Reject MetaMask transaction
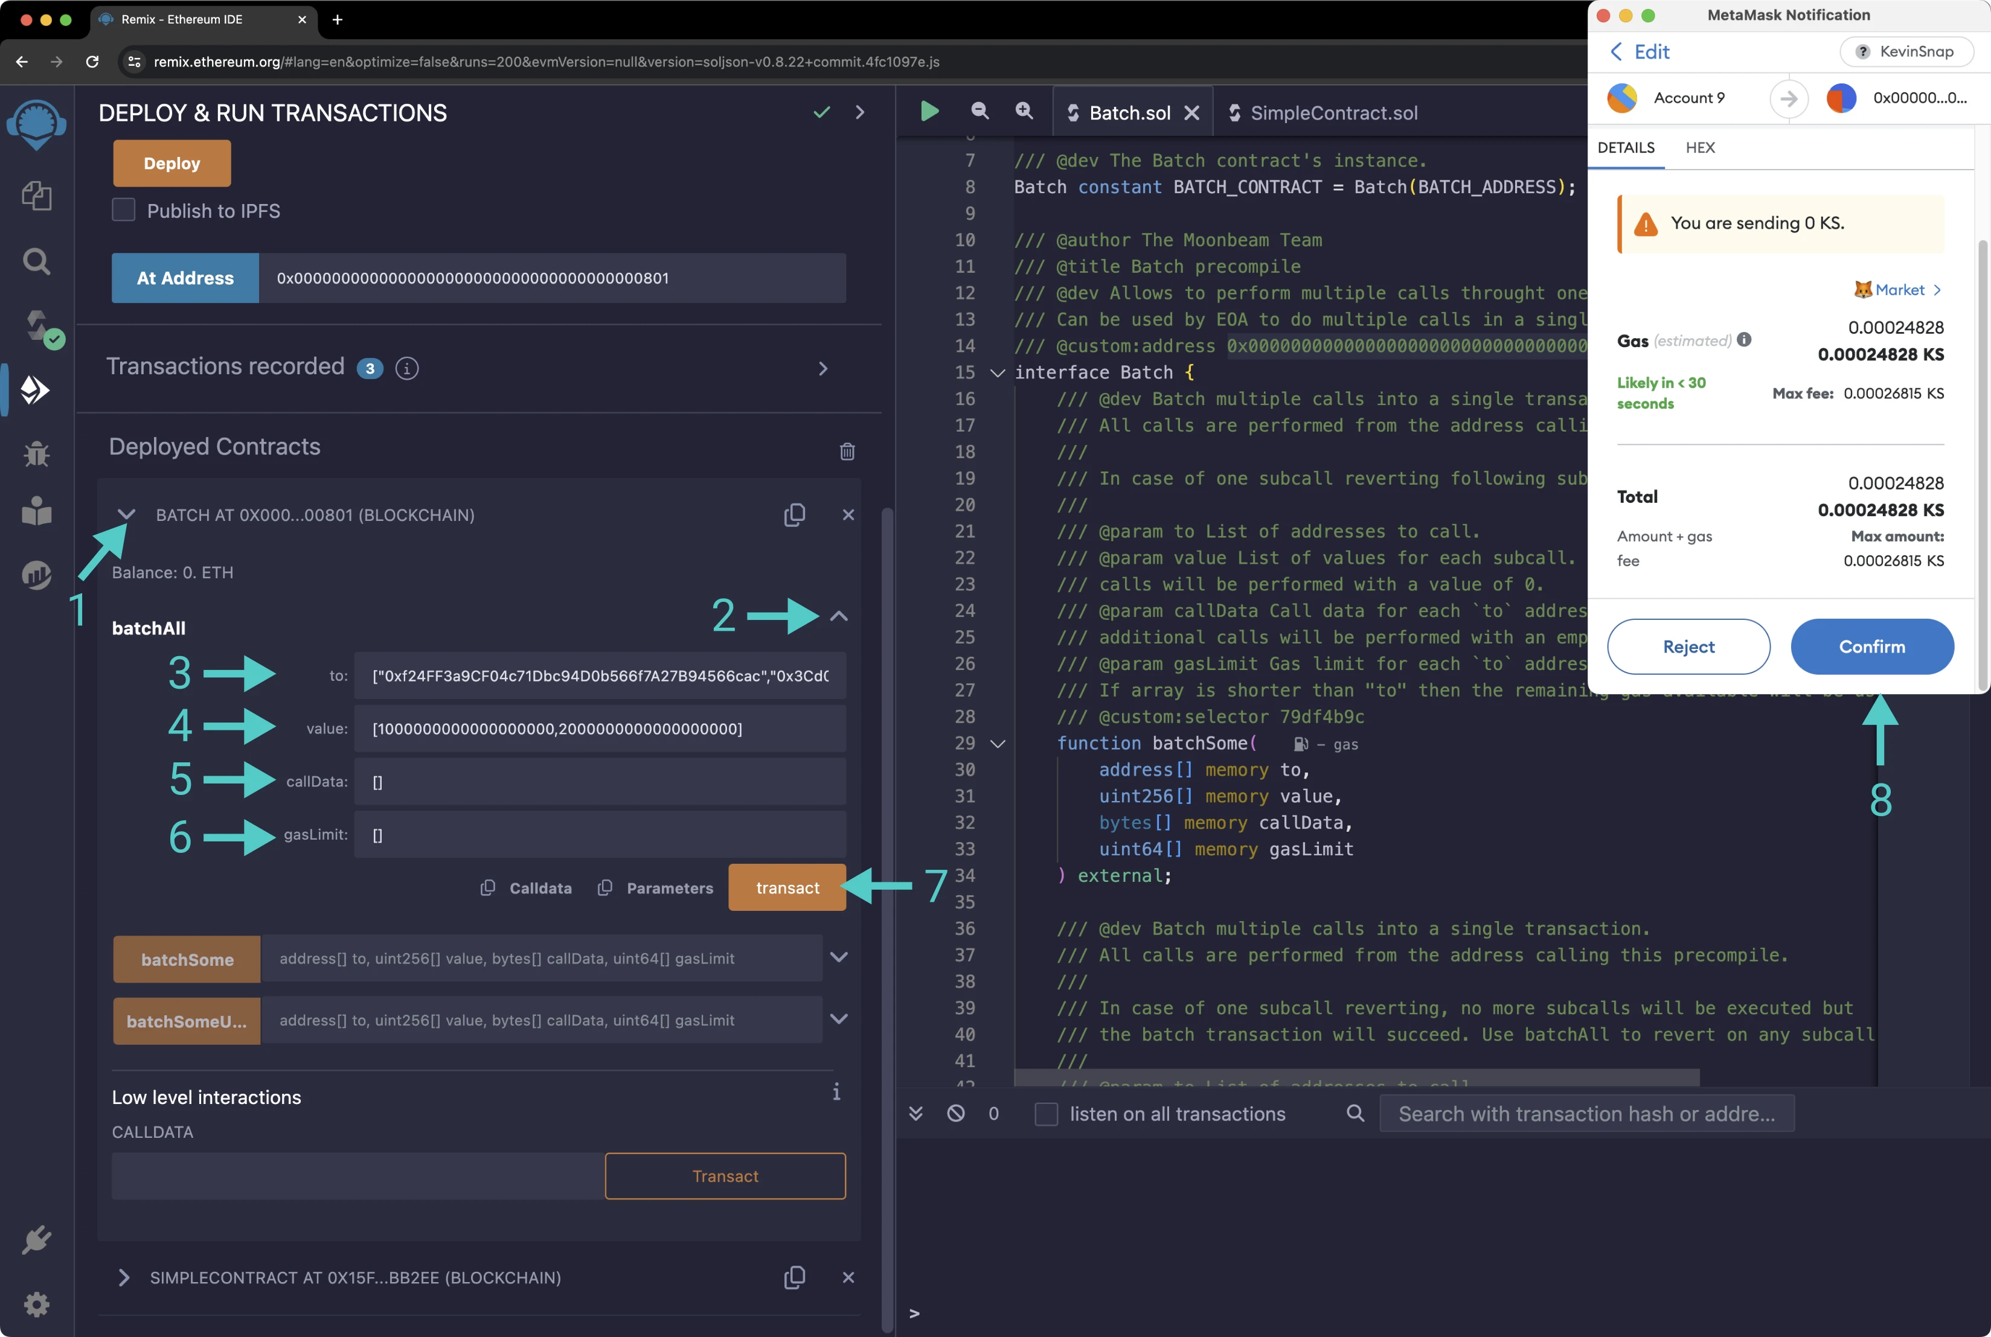Viewport: 1991px width, 1337px height. click(1688, 646)
